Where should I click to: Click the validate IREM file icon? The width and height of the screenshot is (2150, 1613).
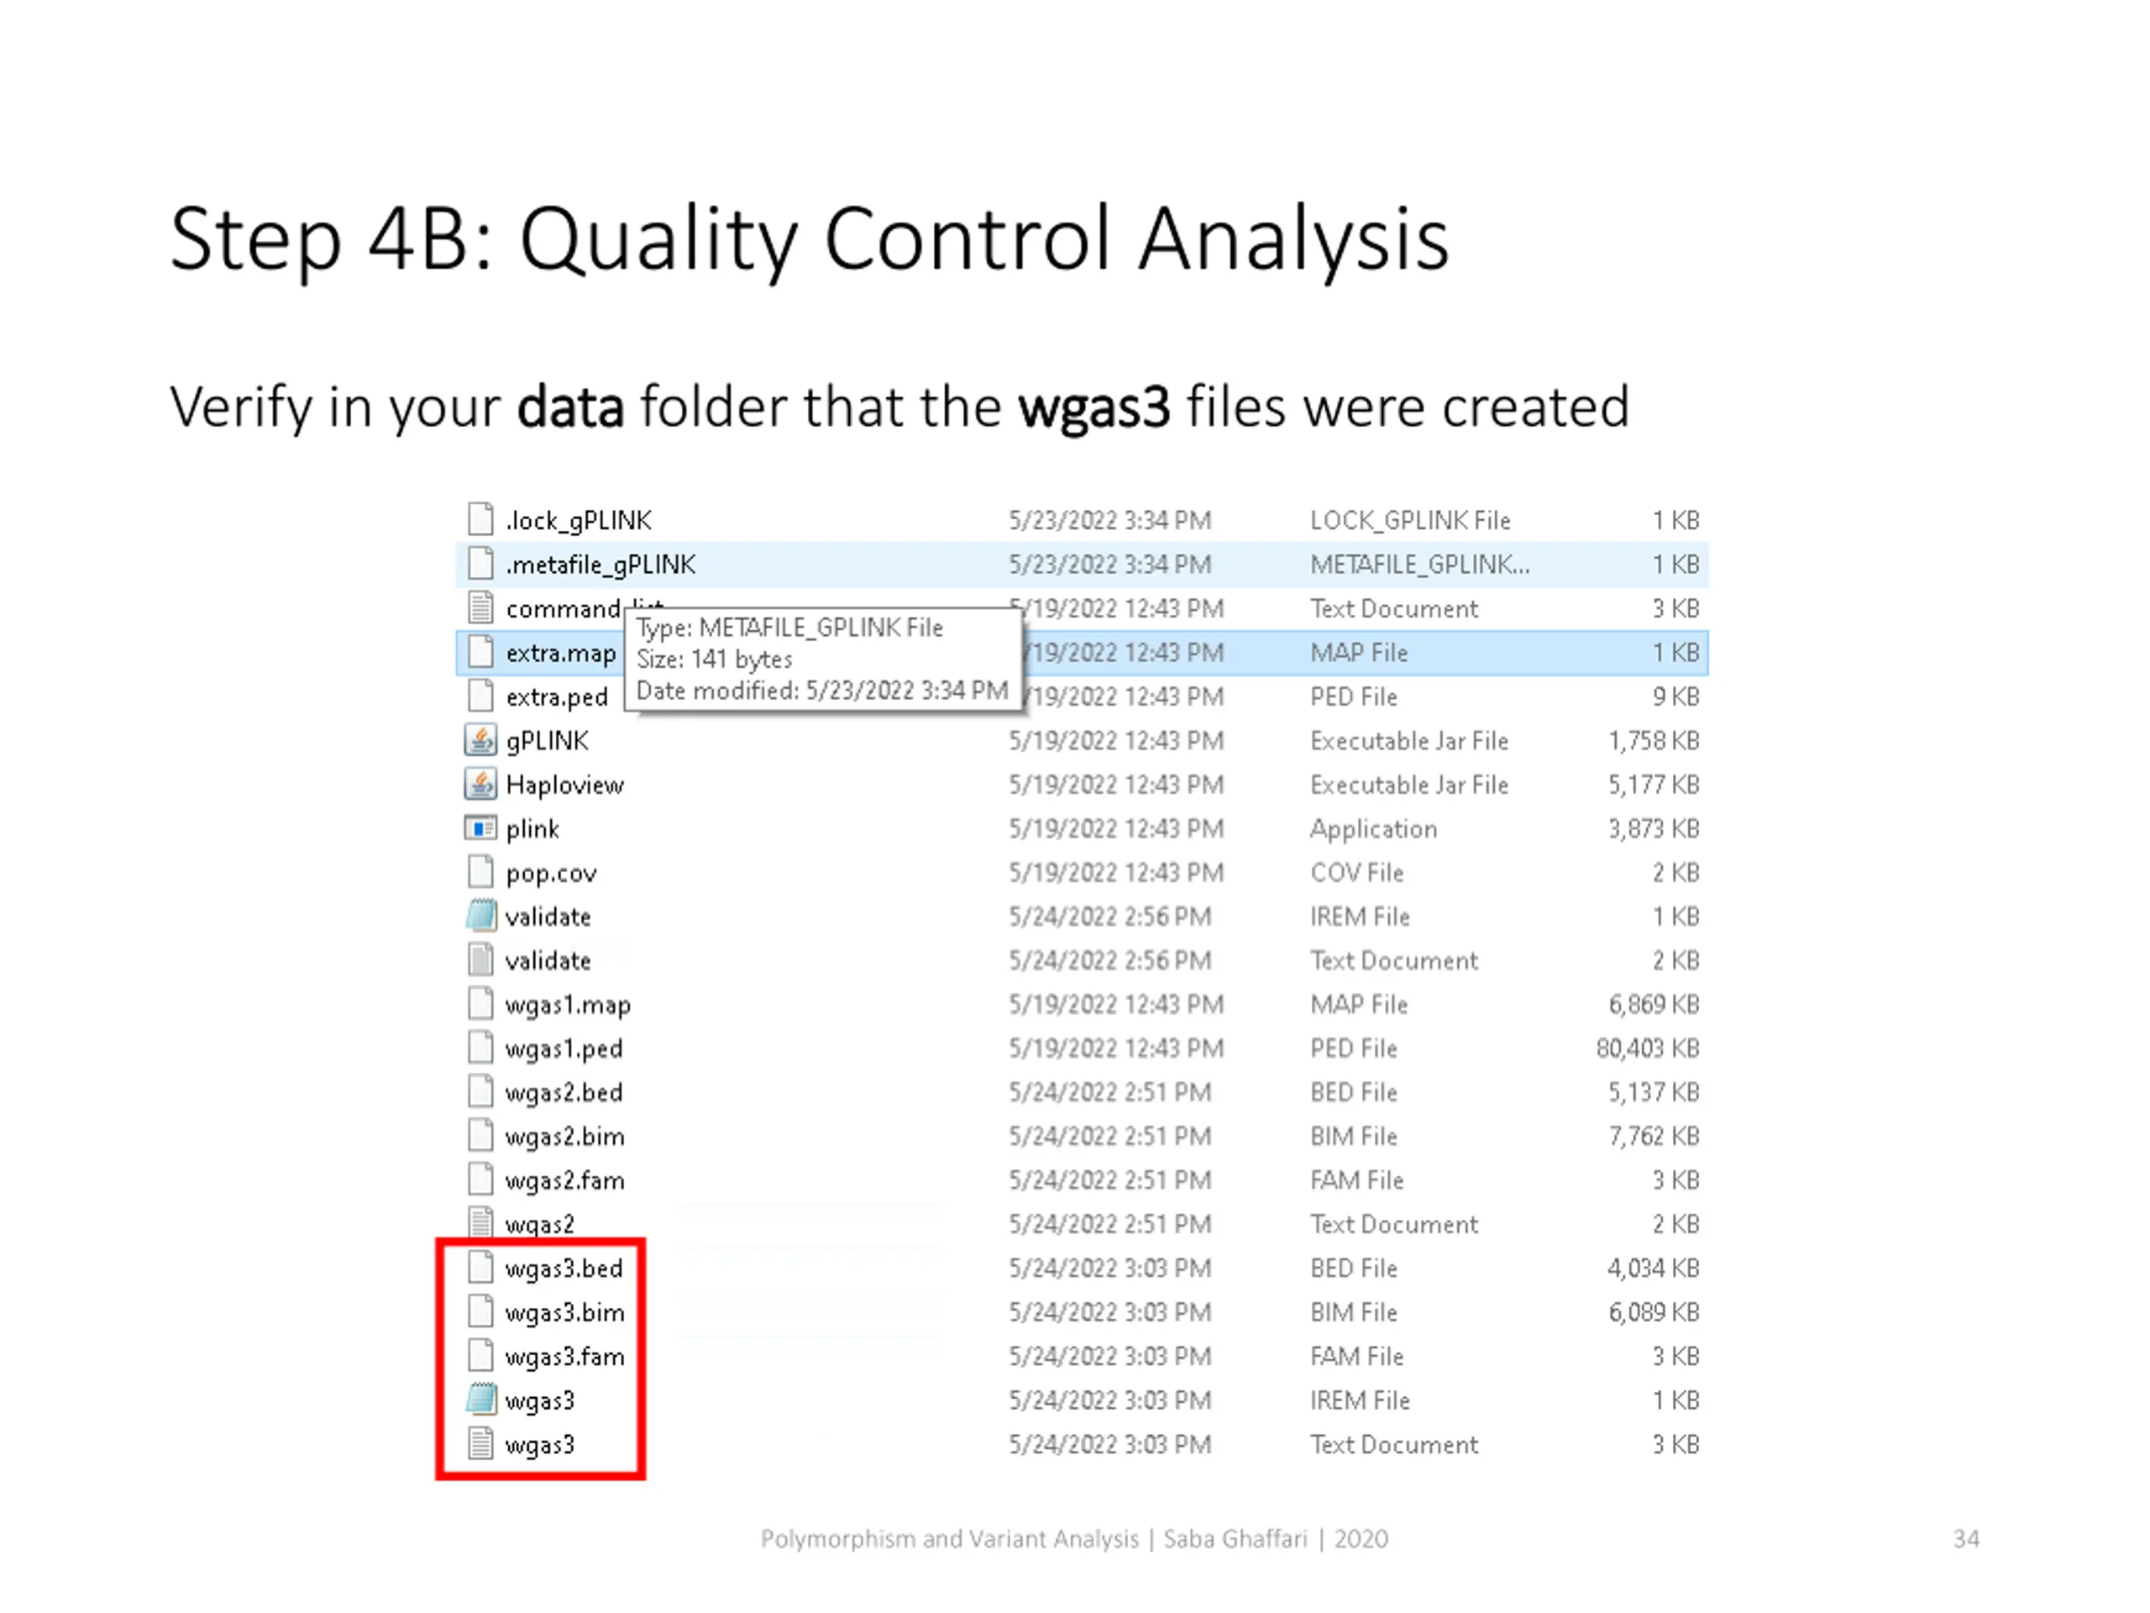480,916
